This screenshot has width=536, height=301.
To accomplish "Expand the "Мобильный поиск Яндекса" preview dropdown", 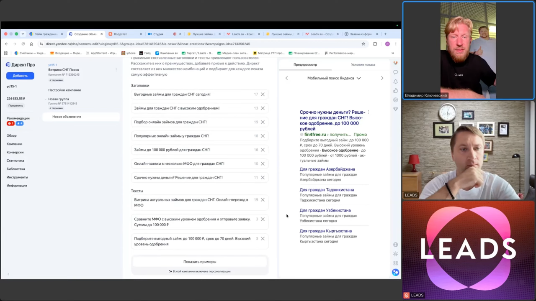I will click(334, 78).
